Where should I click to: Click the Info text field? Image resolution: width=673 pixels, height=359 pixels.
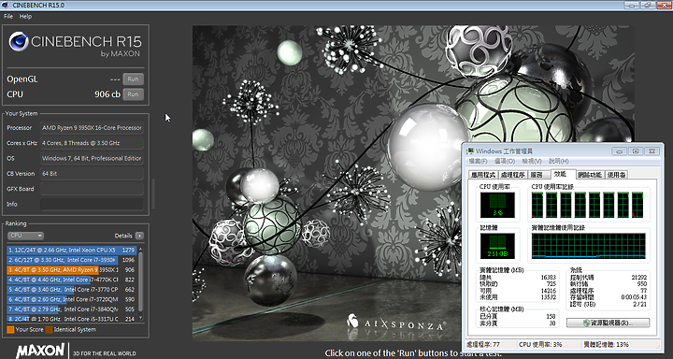click(92, 204)
